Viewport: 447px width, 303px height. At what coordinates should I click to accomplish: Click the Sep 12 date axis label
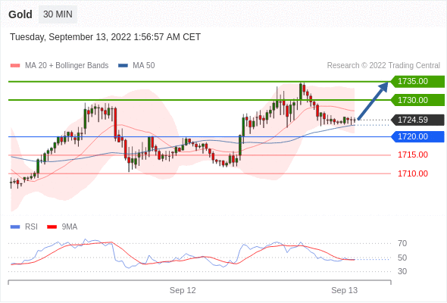(x=183, y=290)
